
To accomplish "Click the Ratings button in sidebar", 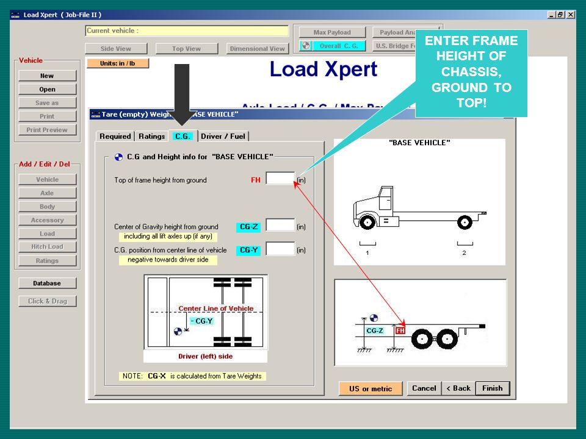I will tap(47, 260).
